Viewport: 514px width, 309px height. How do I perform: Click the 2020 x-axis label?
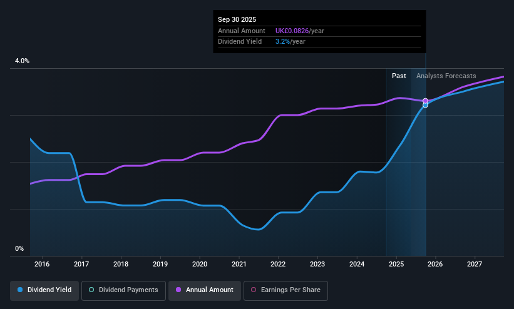click(x=199, y=264)
